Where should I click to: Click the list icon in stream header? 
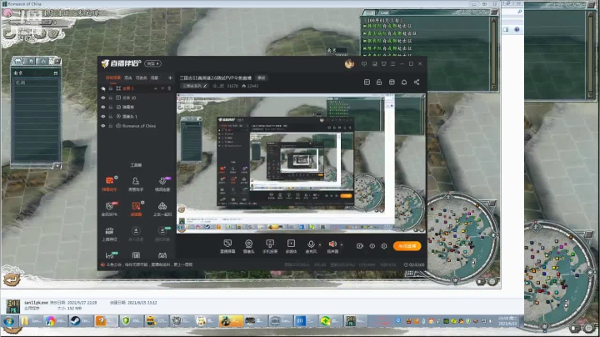(x=367, y=82)
